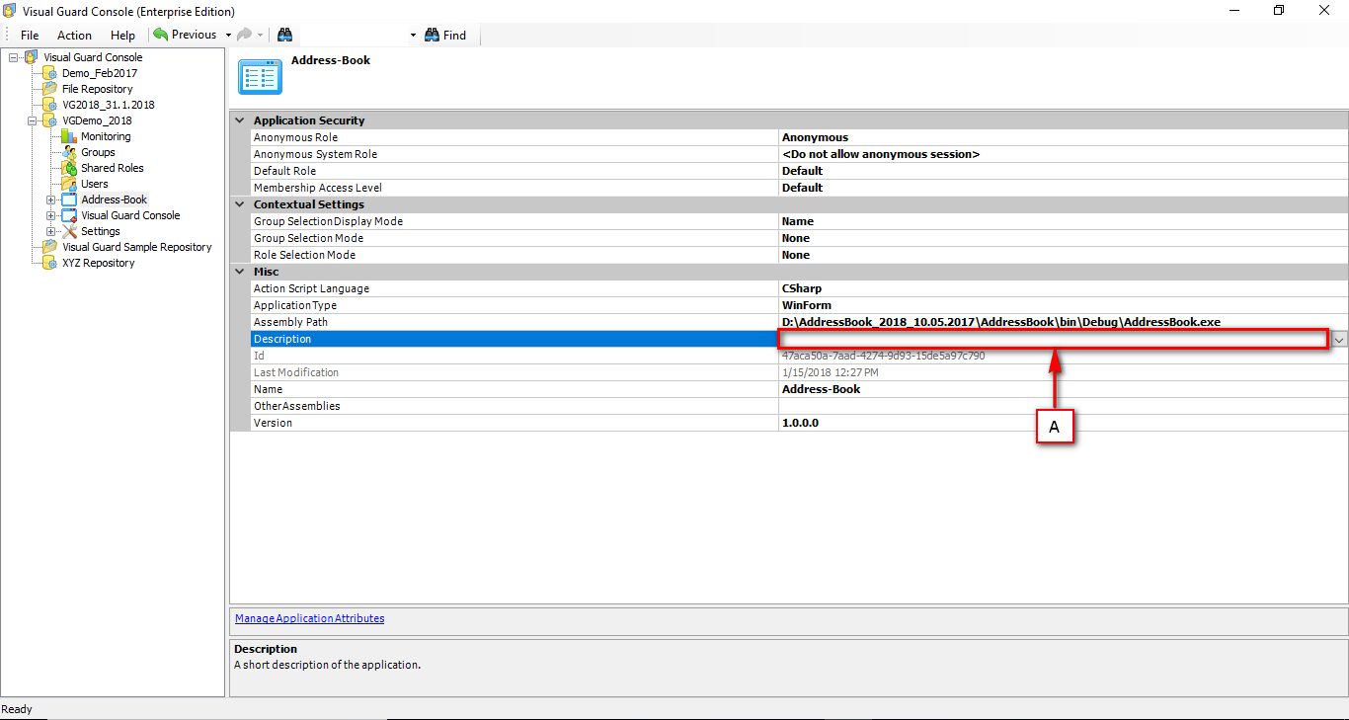1349x720 pixels.
Task: Click the Address-Book application icon in tree
Action: 69,200
